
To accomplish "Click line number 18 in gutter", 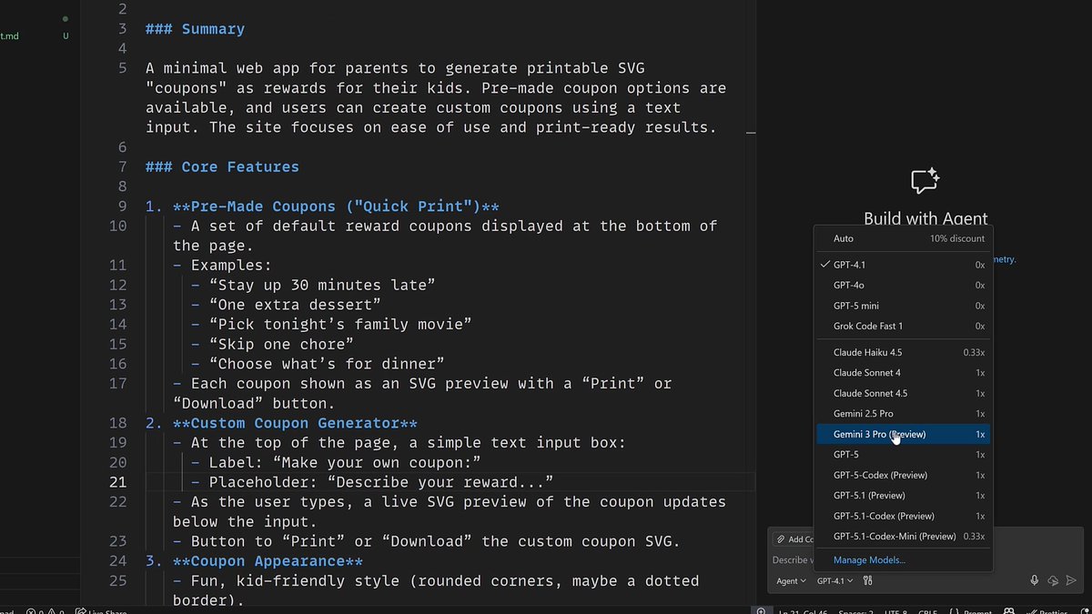I will pos(117,423).
